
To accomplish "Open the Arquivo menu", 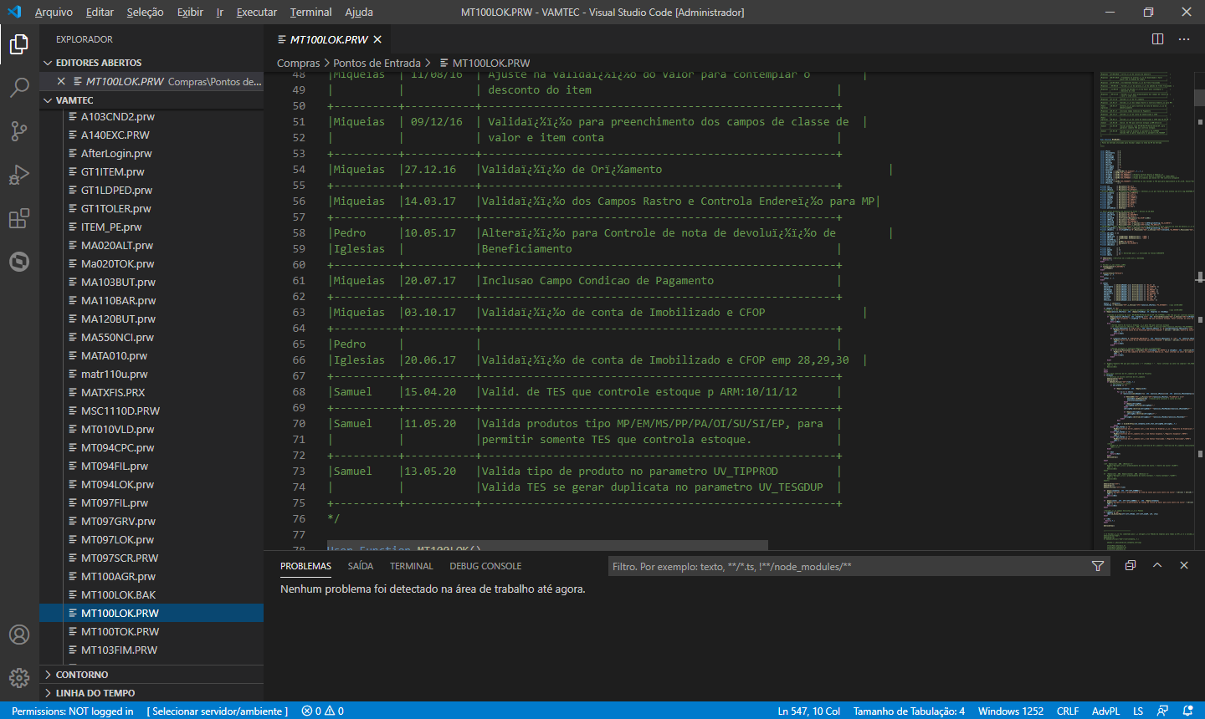I will click(x=54, y=12).
